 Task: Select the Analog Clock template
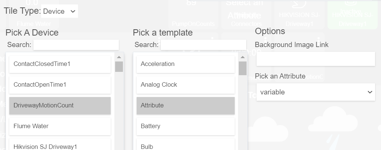[186, 85]
